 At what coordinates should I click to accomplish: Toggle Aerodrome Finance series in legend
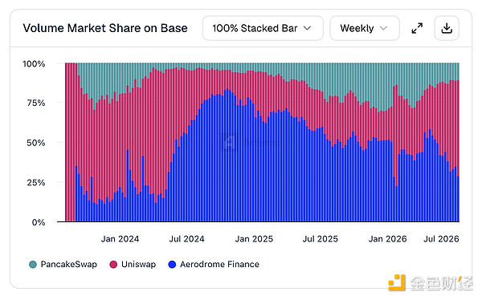[x=214, y=264]
